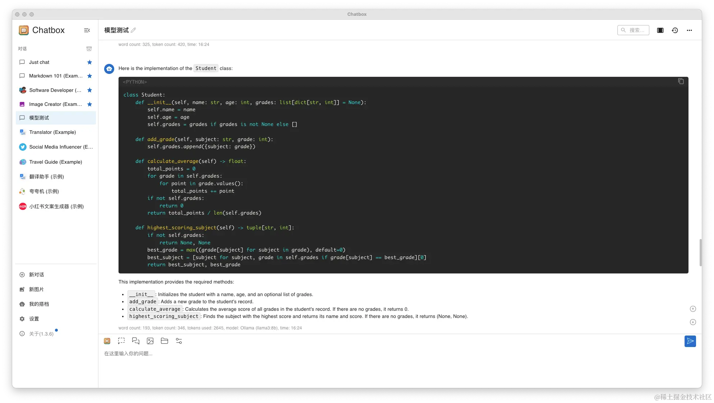Open the conversation settings sliders icon
Viewport: 714px width, 403px height.
tap(179, 341)
